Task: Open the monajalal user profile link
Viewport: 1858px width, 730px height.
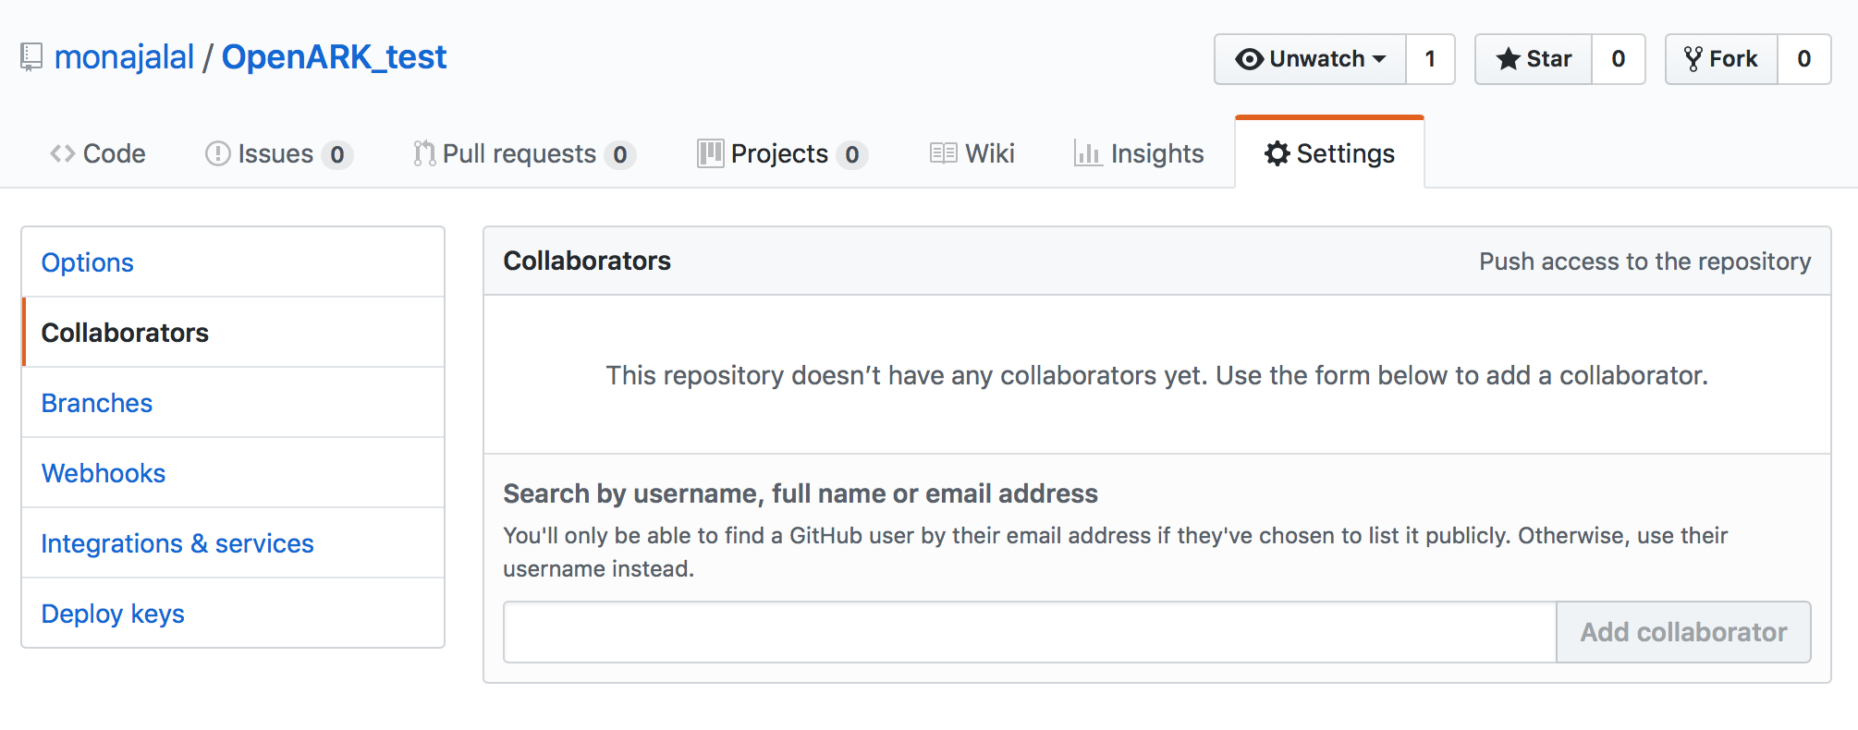Action: coord(125,57)
